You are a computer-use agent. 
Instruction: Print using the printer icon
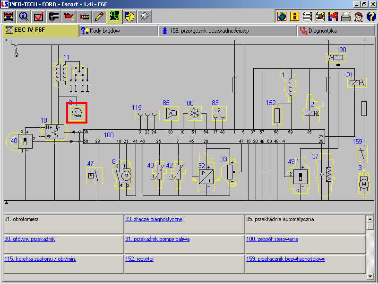click(346, 17)
